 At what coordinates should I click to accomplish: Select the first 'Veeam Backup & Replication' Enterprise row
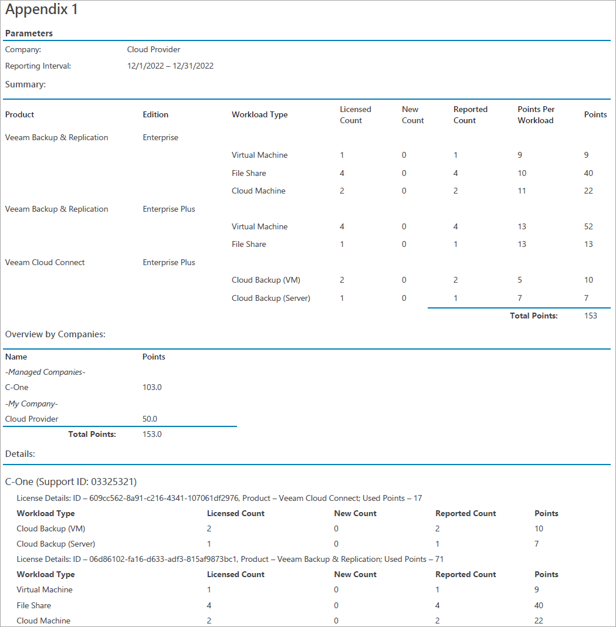tap(56, 138)
